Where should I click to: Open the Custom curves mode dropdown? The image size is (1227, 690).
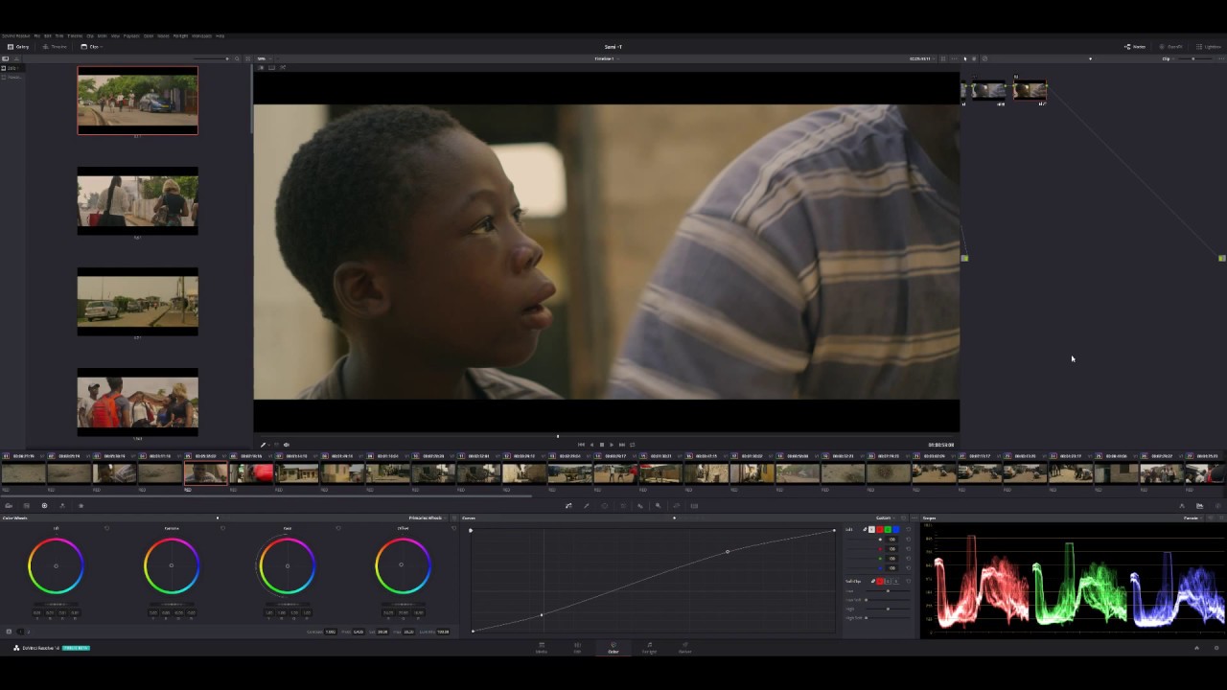click(885, 517)
